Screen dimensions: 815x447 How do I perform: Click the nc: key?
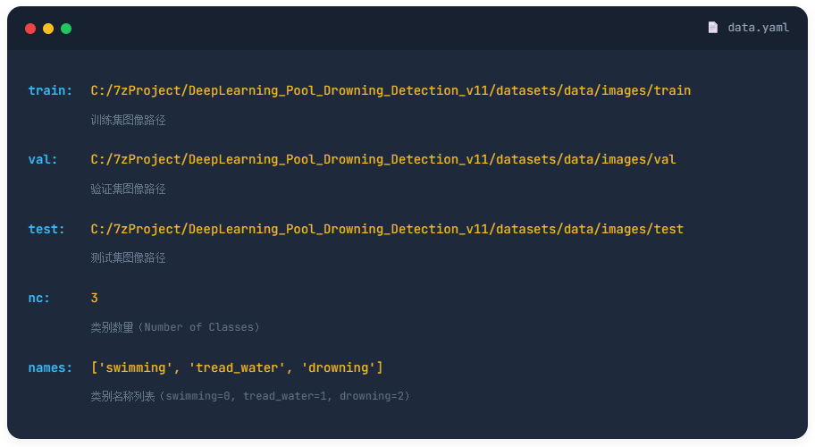coord(39,298)
